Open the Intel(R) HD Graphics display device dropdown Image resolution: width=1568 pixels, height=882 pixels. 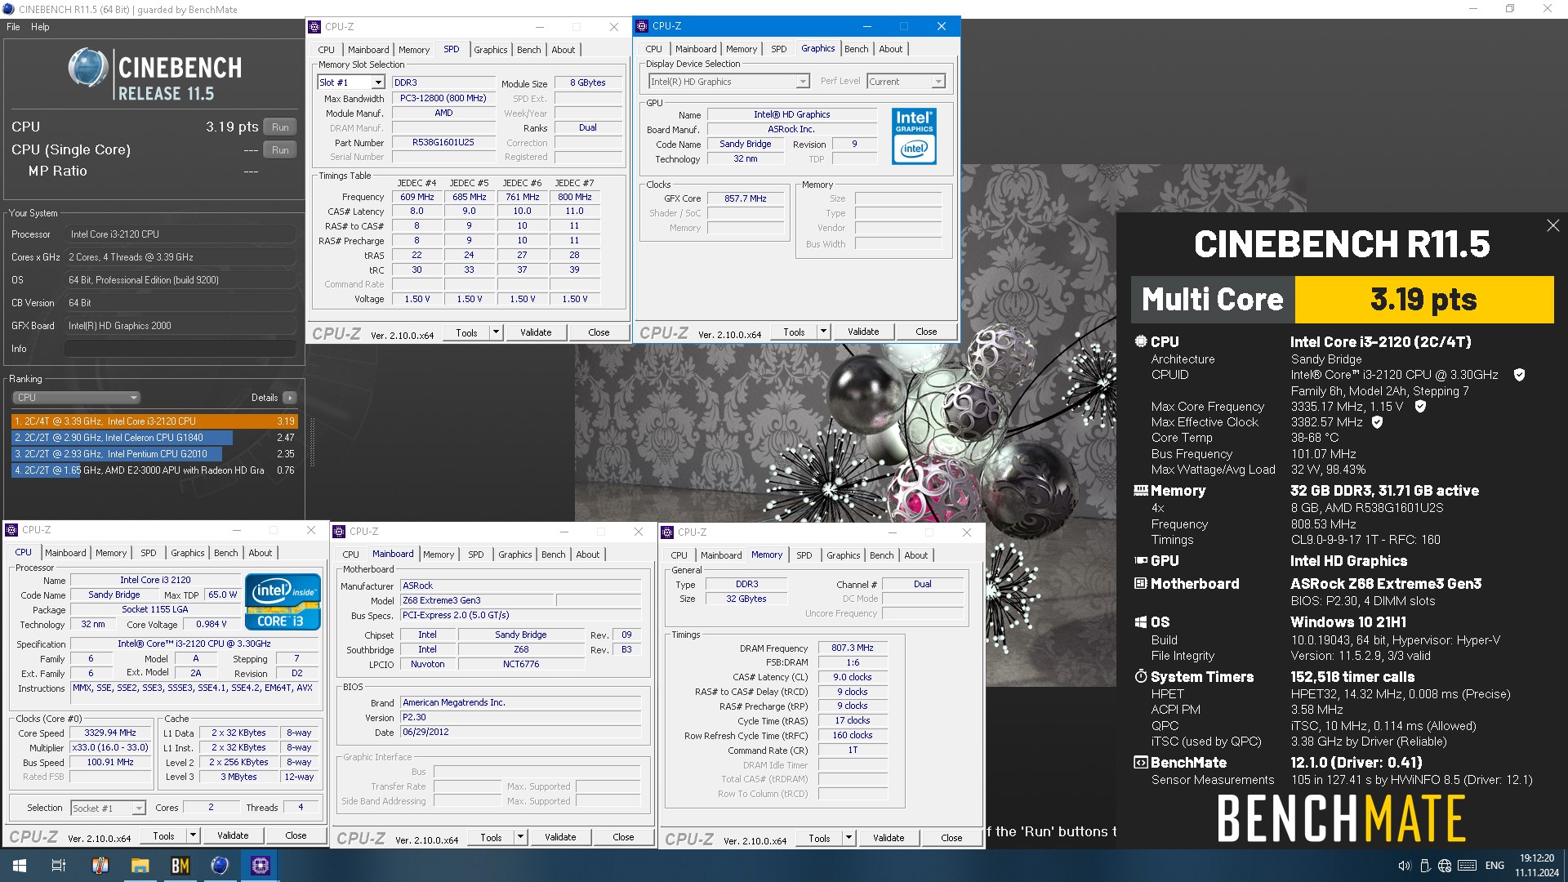coord(728,82)
